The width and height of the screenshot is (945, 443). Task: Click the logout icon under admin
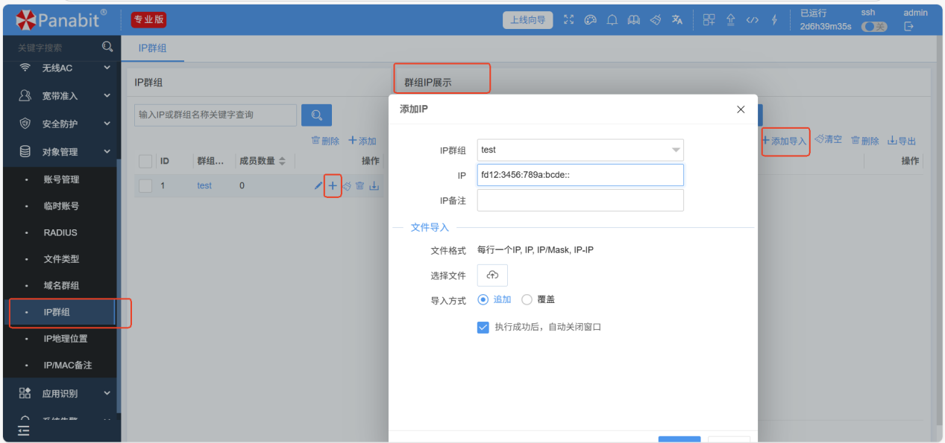pos(908,27)
